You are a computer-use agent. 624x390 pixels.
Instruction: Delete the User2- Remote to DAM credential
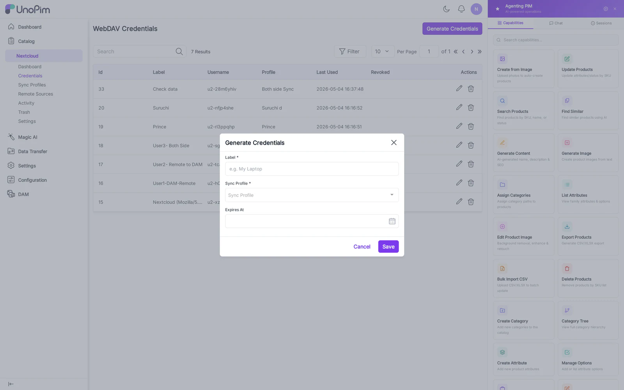471,164
